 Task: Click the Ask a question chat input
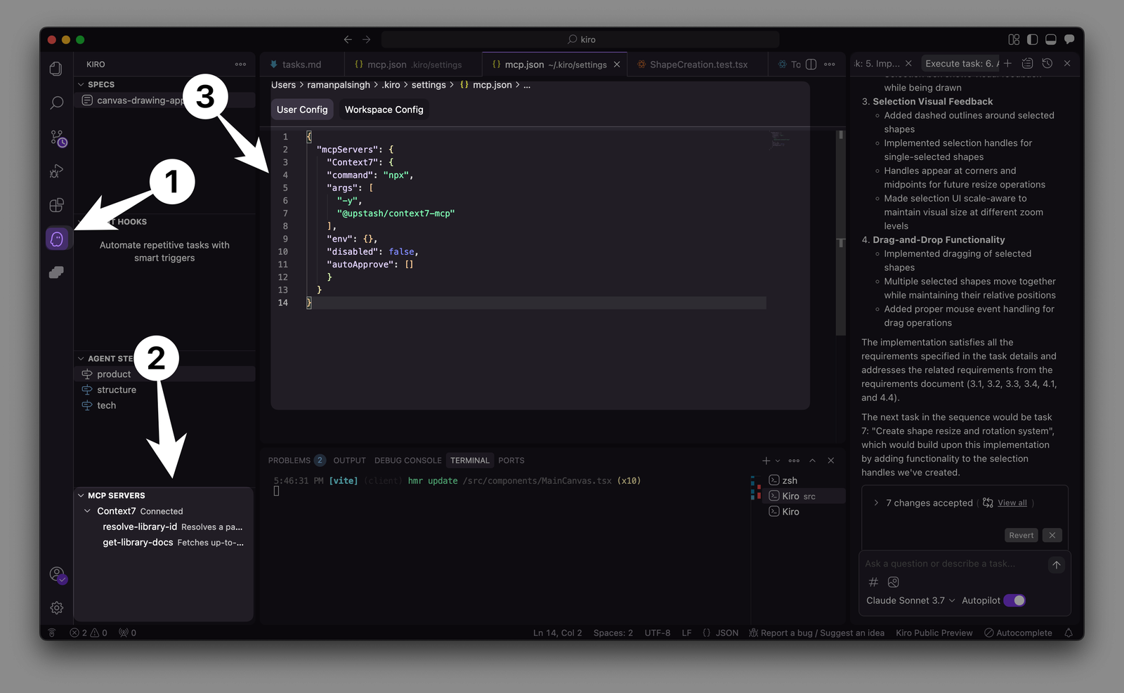pyautogui.click(x=941, y=564)
